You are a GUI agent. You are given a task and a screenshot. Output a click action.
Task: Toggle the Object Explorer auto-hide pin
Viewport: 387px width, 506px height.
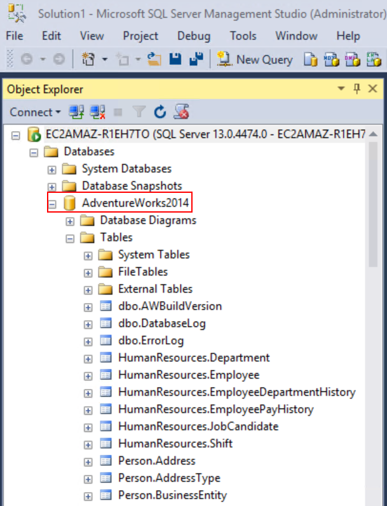(x=356, y=88)
